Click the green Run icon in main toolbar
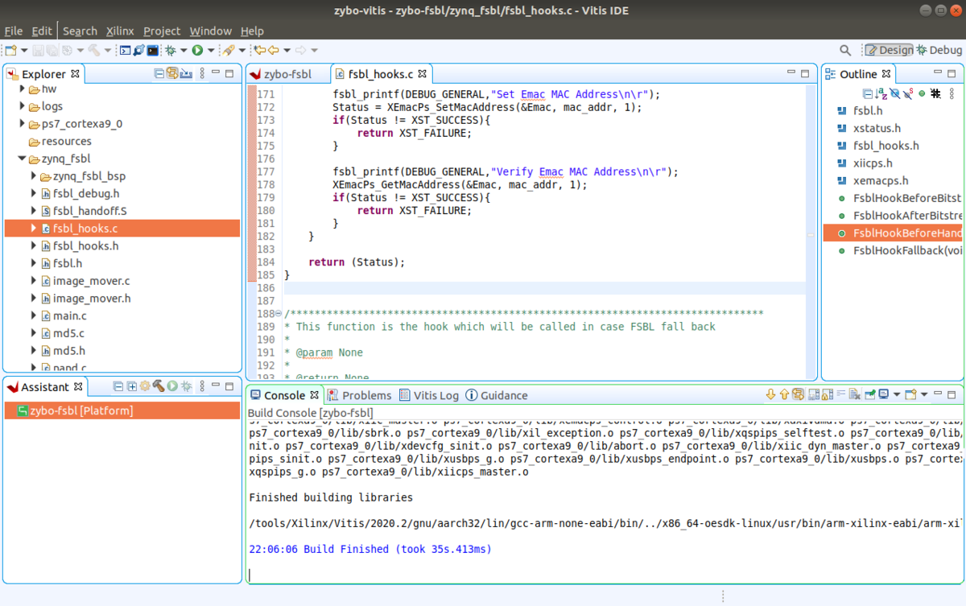The width and height of the screenshot is (966, 606). pos(197,51)
